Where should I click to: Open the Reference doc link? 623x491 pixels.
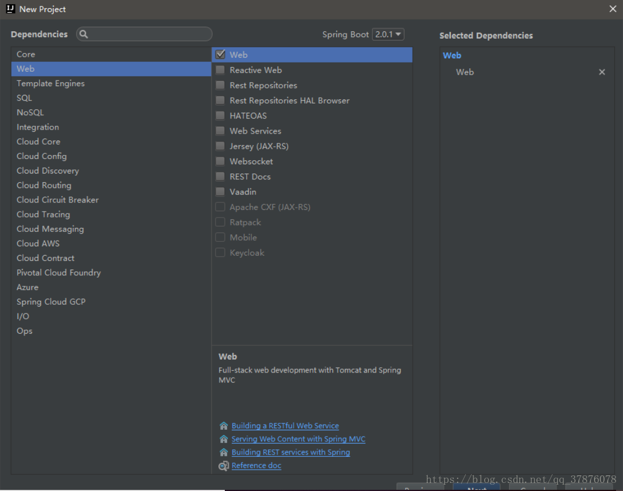pyautogui.click(x=256, y=466)
